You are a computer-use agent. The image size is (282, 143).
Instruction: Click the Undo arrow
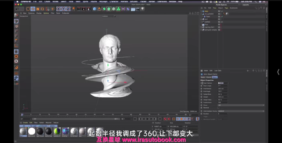[x=17, y=9]
